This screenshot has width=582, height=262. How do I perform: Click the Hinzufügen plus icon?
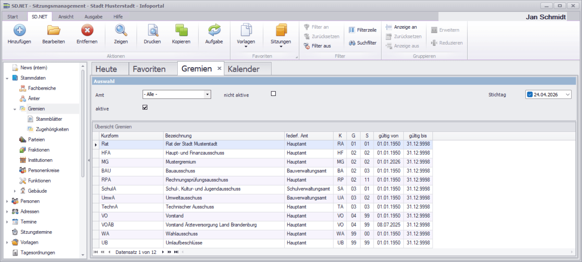pyautogui.click(x=20, y=30)
